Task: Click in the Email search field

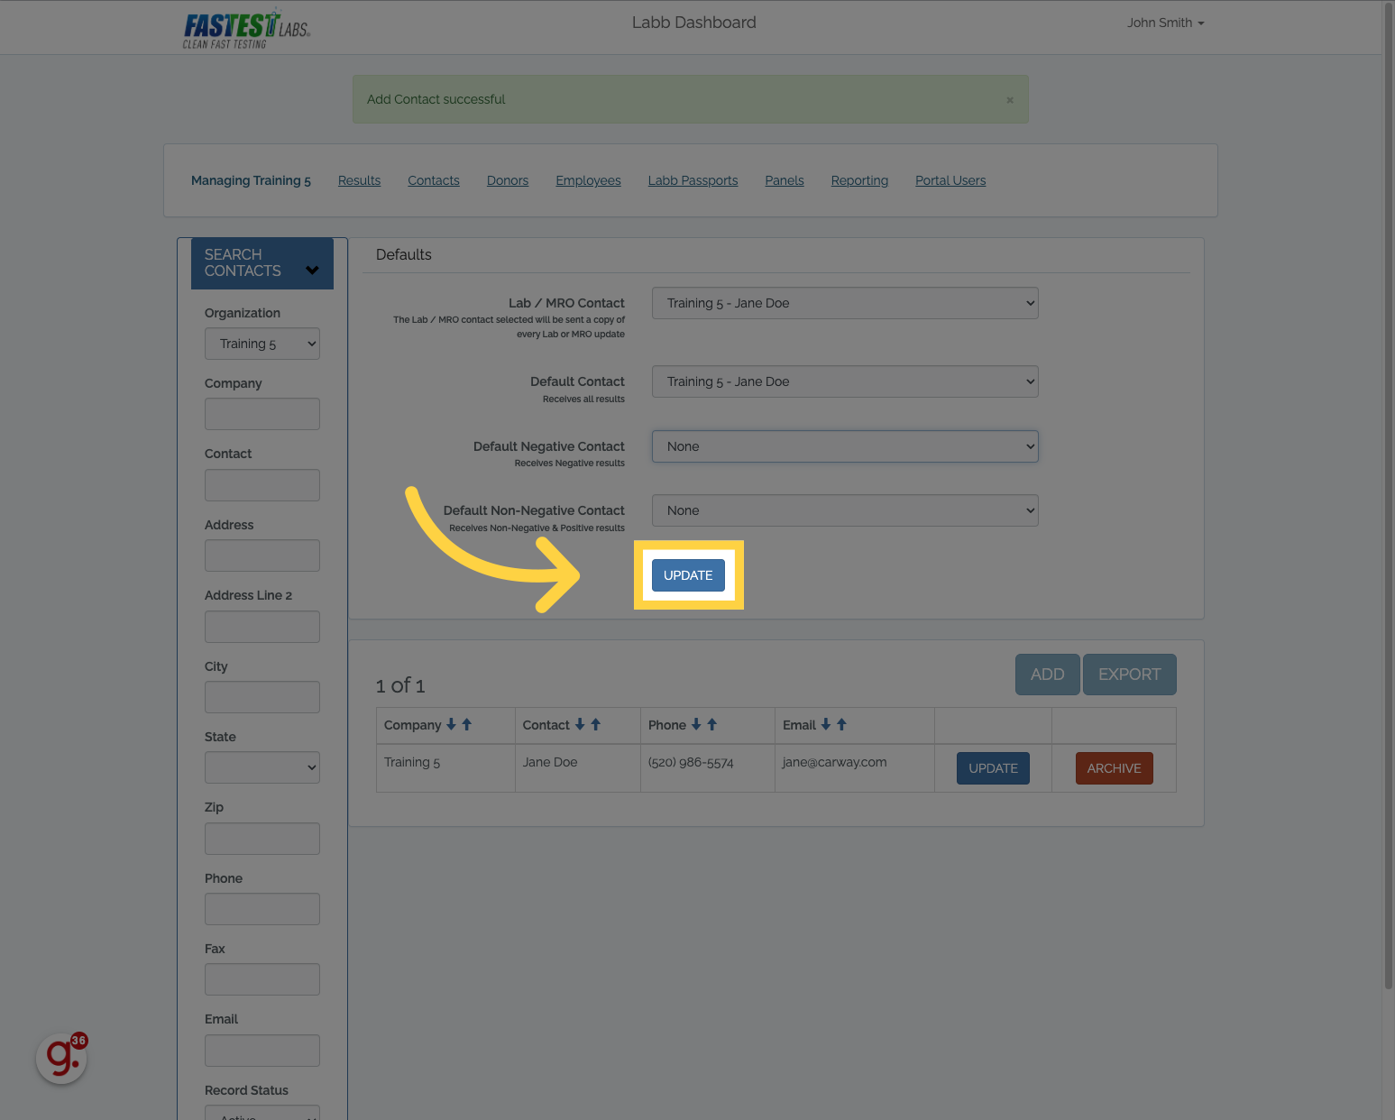Action: (262, 1051)
